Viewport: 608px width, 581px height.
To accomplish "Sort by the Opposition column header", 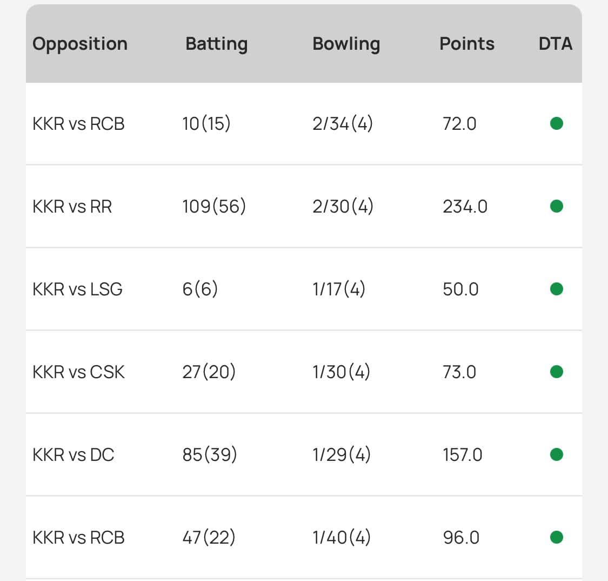I will pyautogui.click(x=80, y=44).
